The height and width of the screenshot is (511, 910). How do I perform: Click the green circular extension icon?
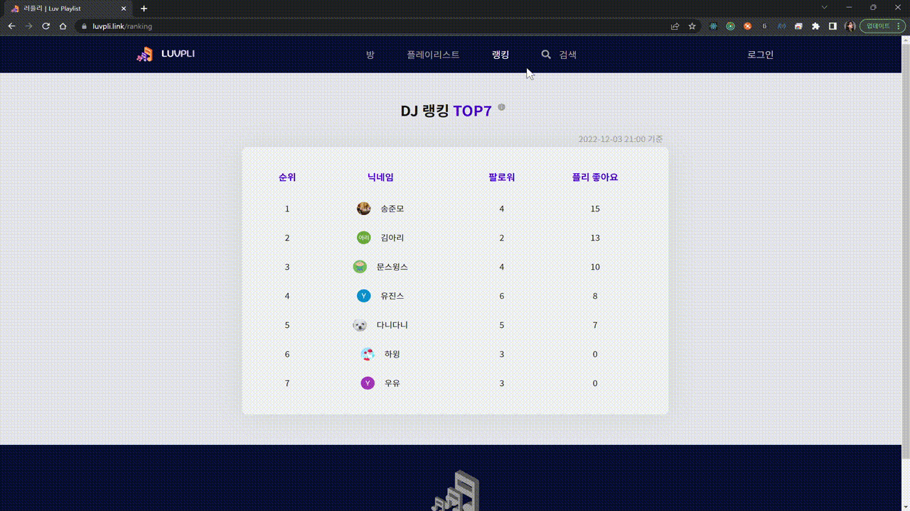coord(730,26)
